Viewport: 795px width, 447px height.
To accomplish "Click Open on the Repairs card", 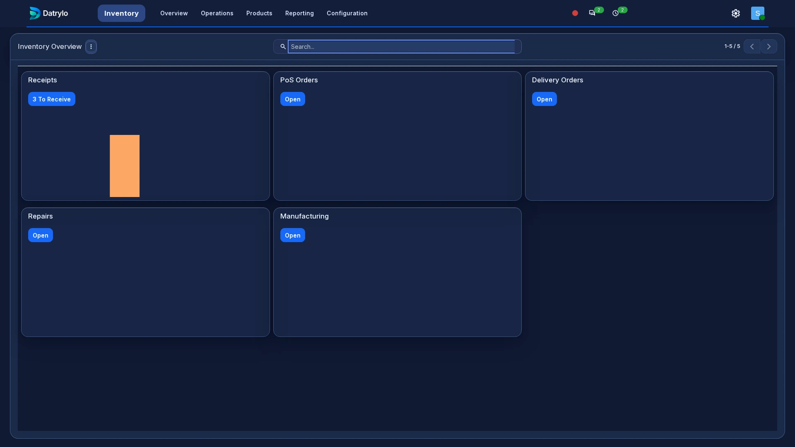I will pos(41,235).
